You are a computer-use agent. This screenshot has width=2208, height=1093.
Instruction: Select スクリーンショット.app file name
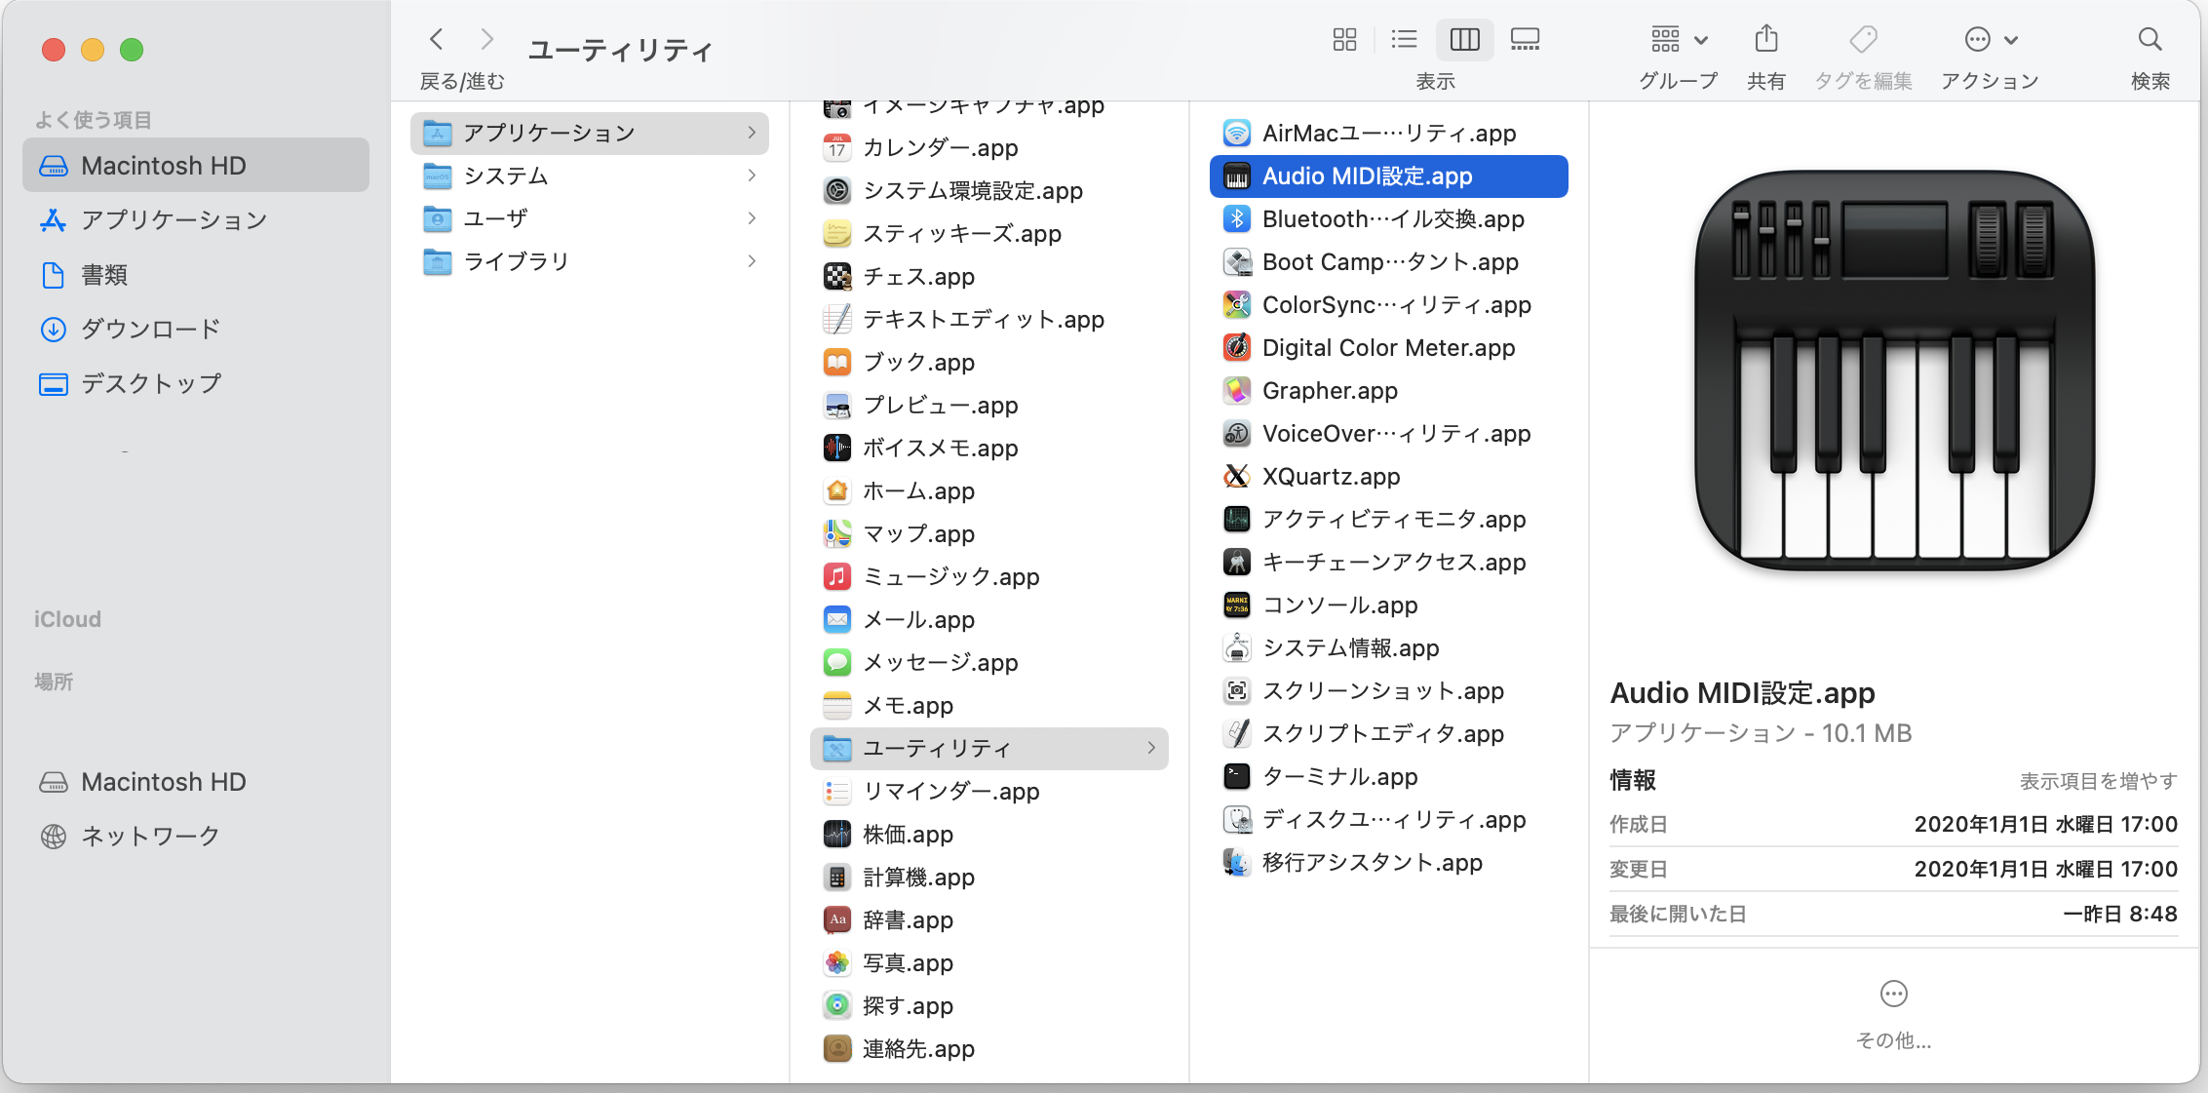click(1383, 691)
